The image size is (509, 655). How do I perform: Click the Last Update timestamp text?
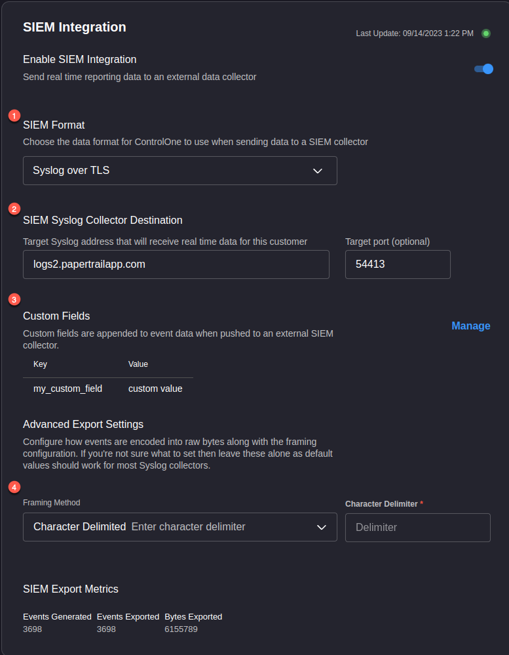(x=415, y=33)
